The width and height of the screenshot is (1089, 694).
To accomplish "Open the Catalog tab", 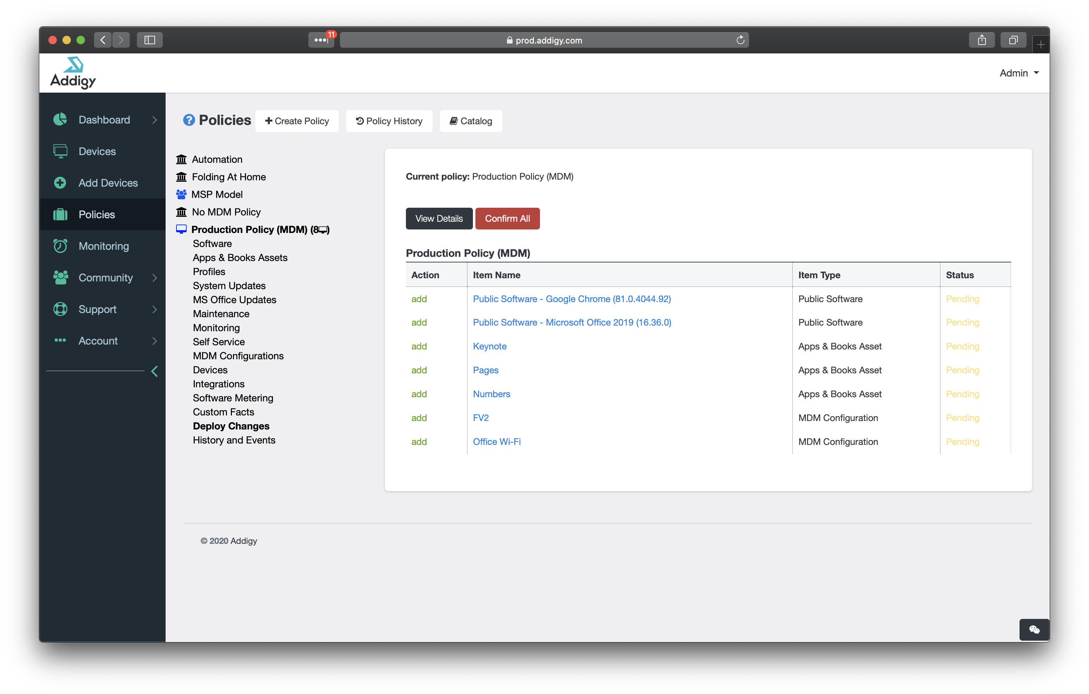I will pos(472,120).
